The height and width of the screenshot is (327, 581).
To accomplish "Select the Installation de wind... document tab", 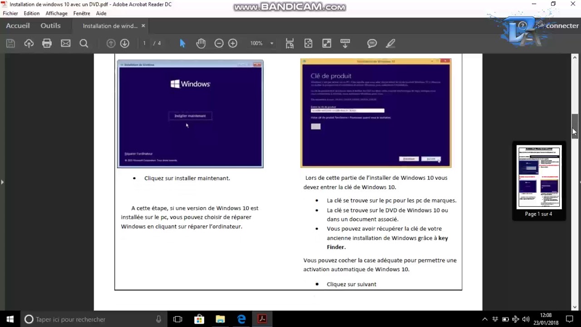I will (x=110, y=26).
